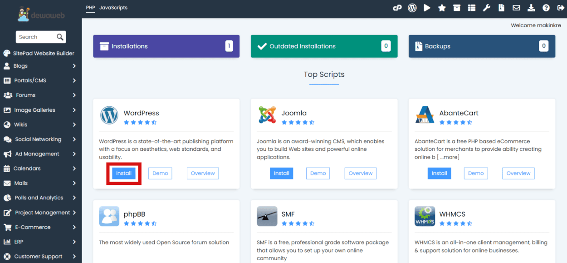Open the cPanel icon in top toolbar

(397, 8)
